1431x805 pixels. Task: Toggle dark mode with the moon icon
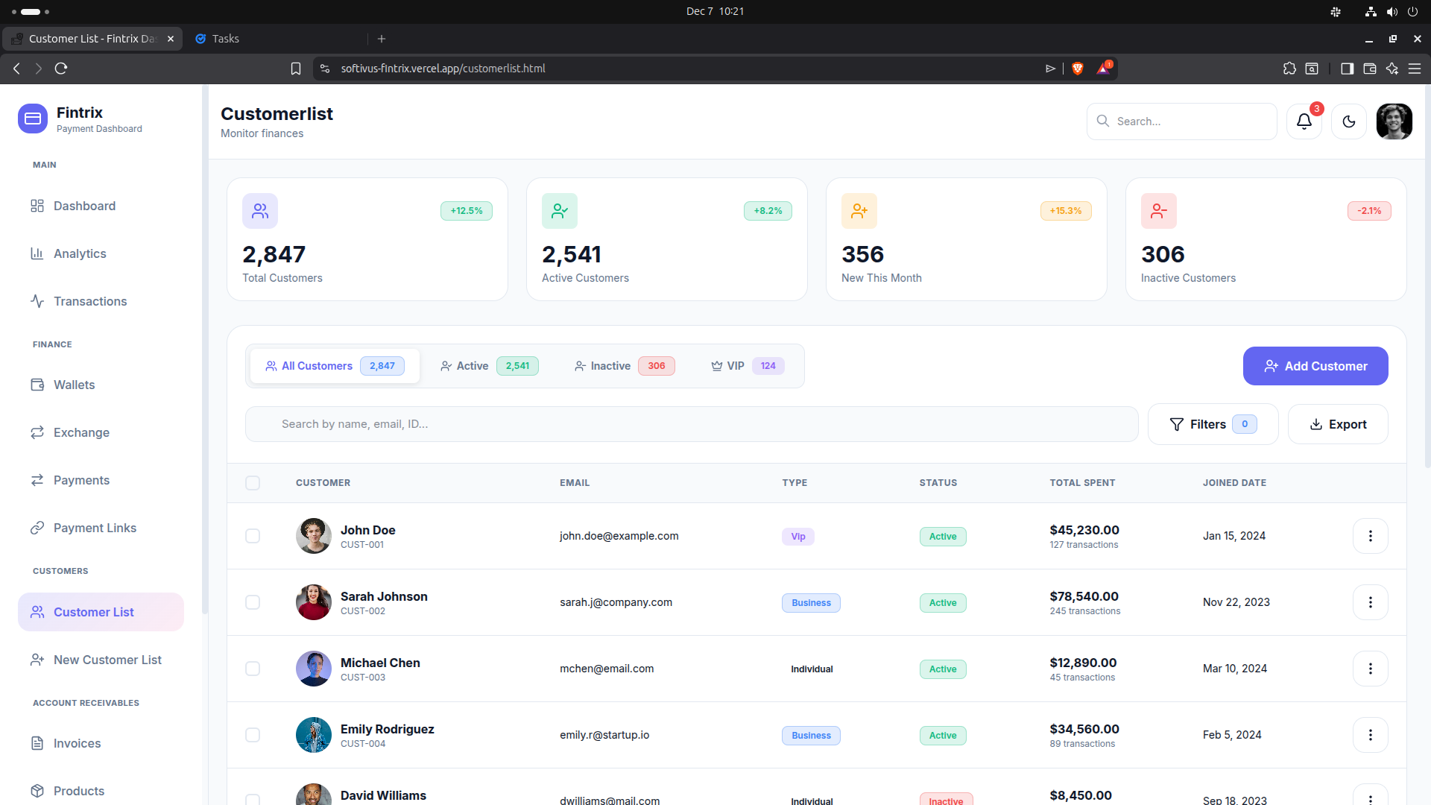[1349, 121]
